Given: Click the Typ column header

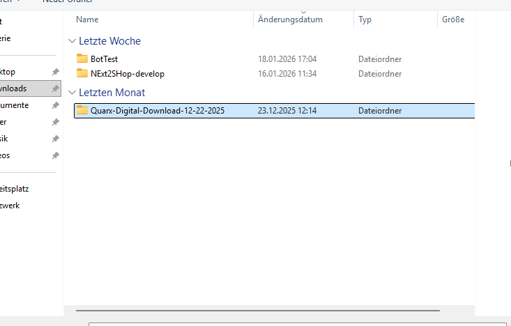Looking at the screenshot, I should (x=365, y=20).
